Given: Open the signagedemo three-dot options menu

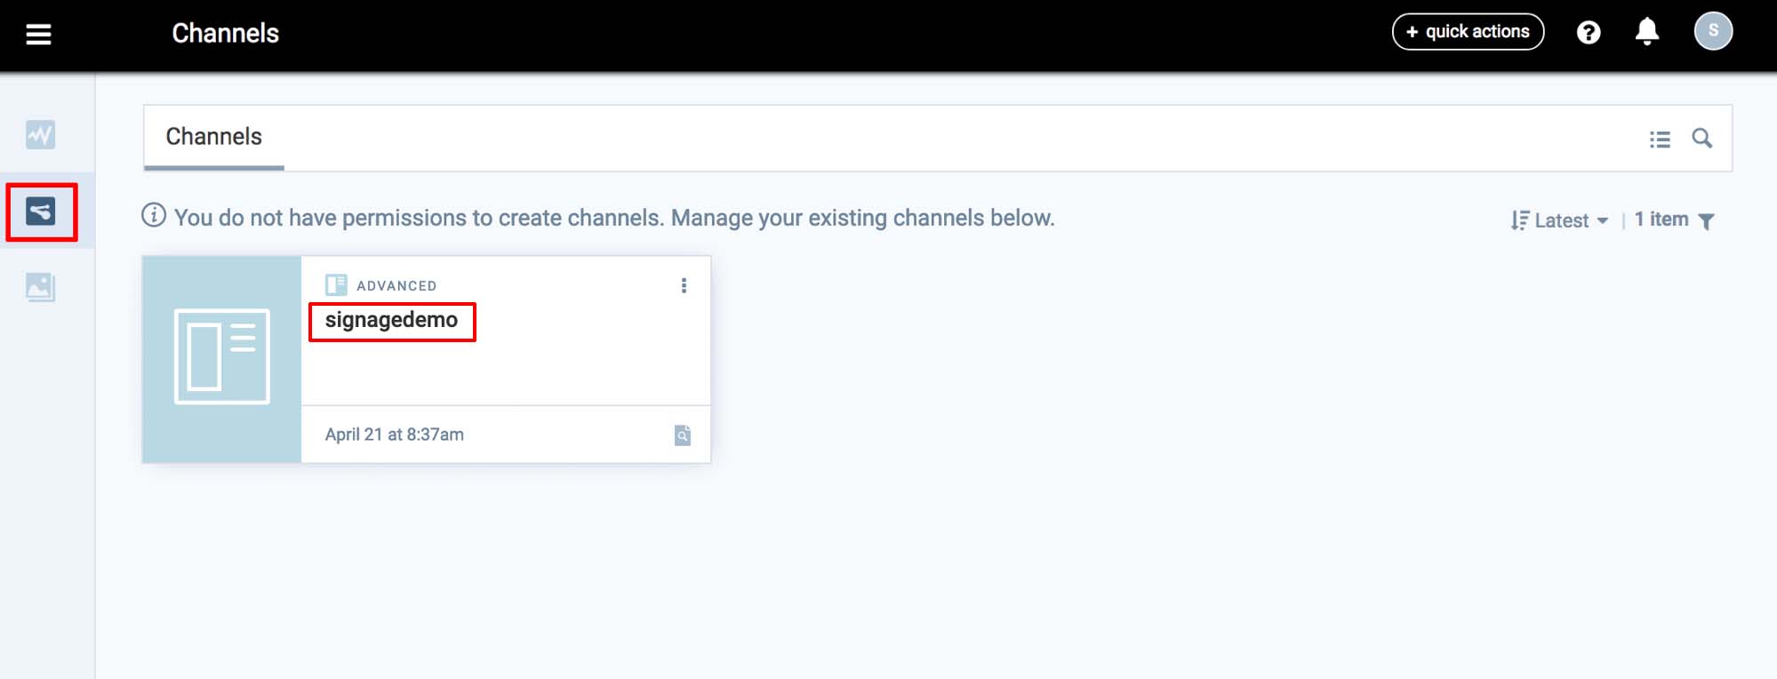Looking at the screenshot, I should pyautogui.click(x=684, y=285).
